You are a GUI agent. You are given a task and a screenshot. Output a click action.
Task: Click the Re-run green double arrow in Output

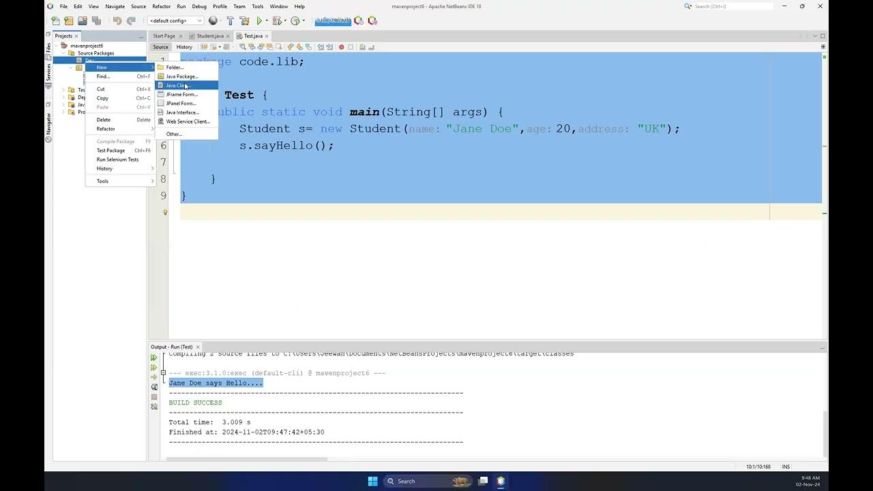[154, 357]
